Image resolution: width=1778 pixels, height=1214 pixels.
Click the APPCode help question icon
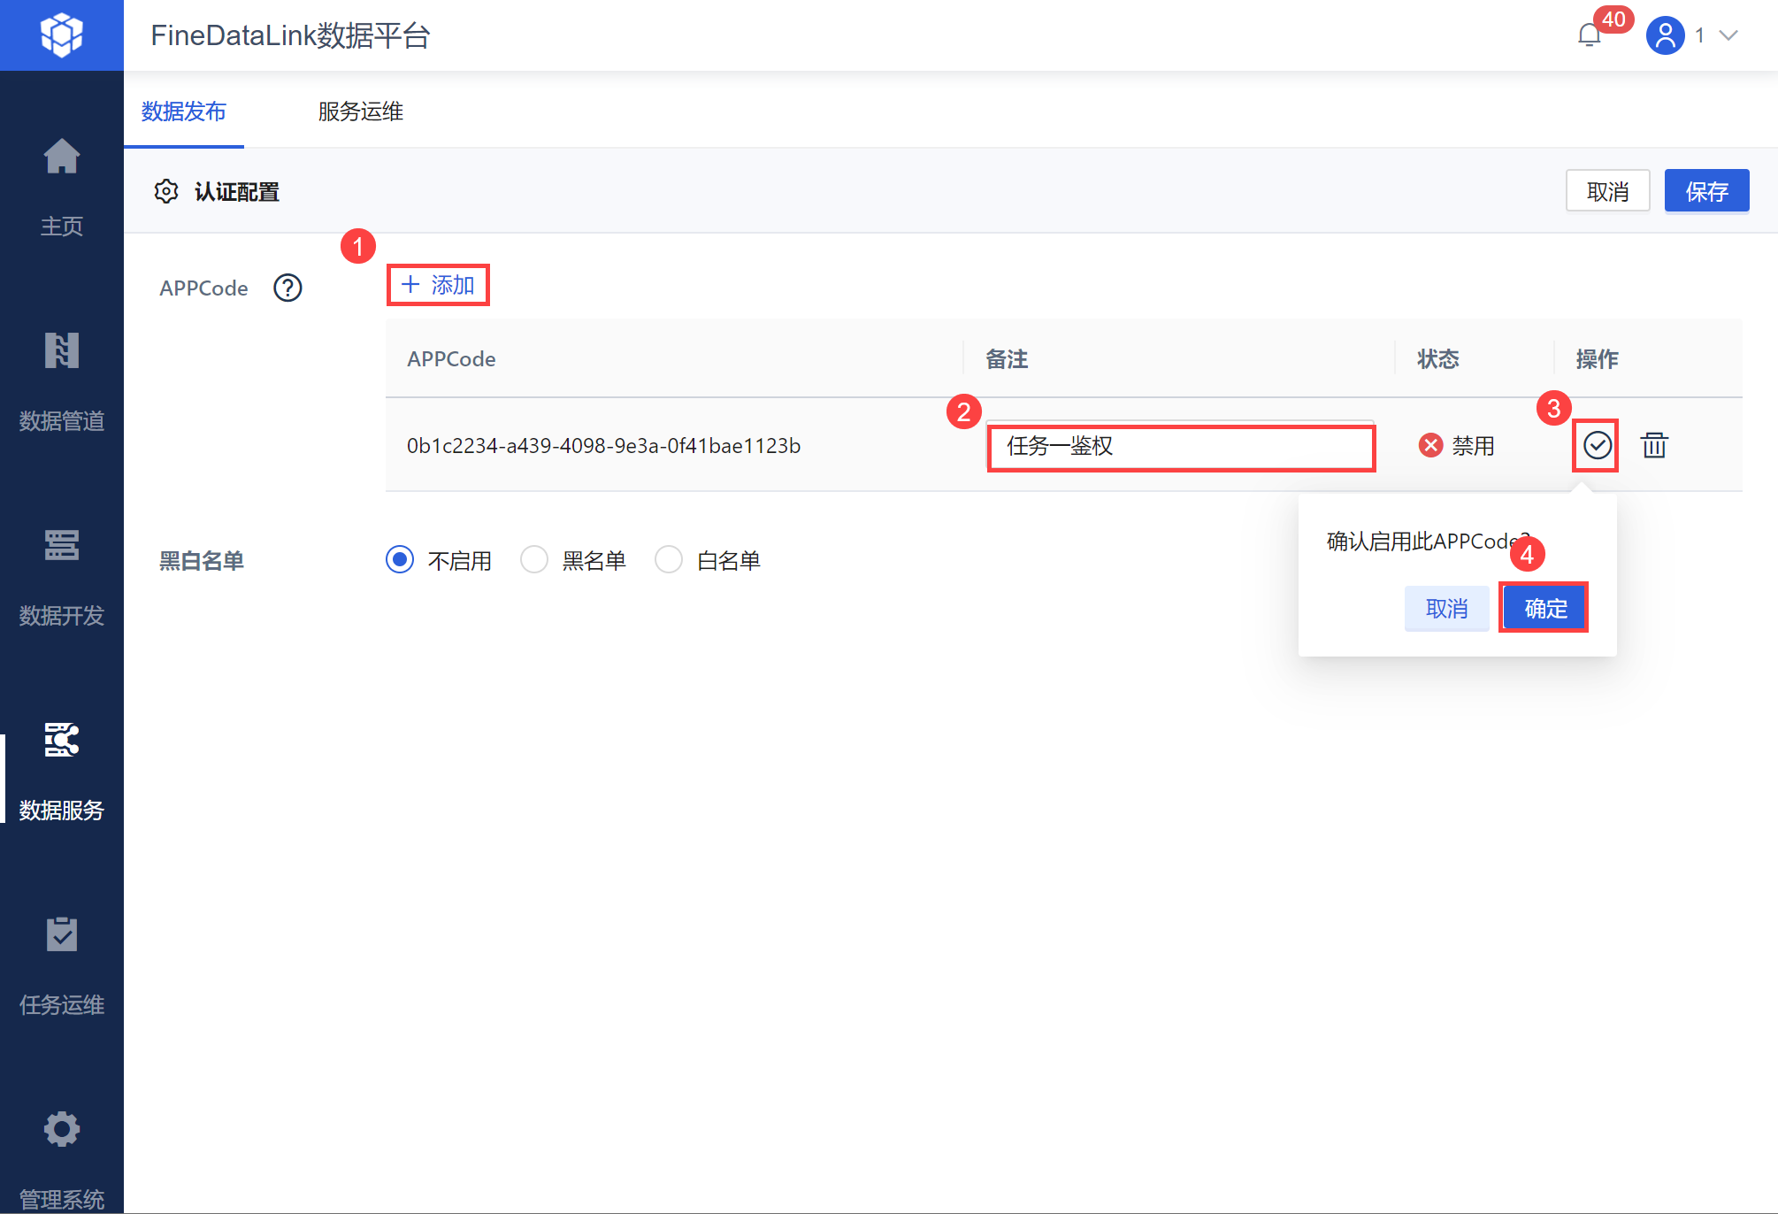click(x=287, y=288)
